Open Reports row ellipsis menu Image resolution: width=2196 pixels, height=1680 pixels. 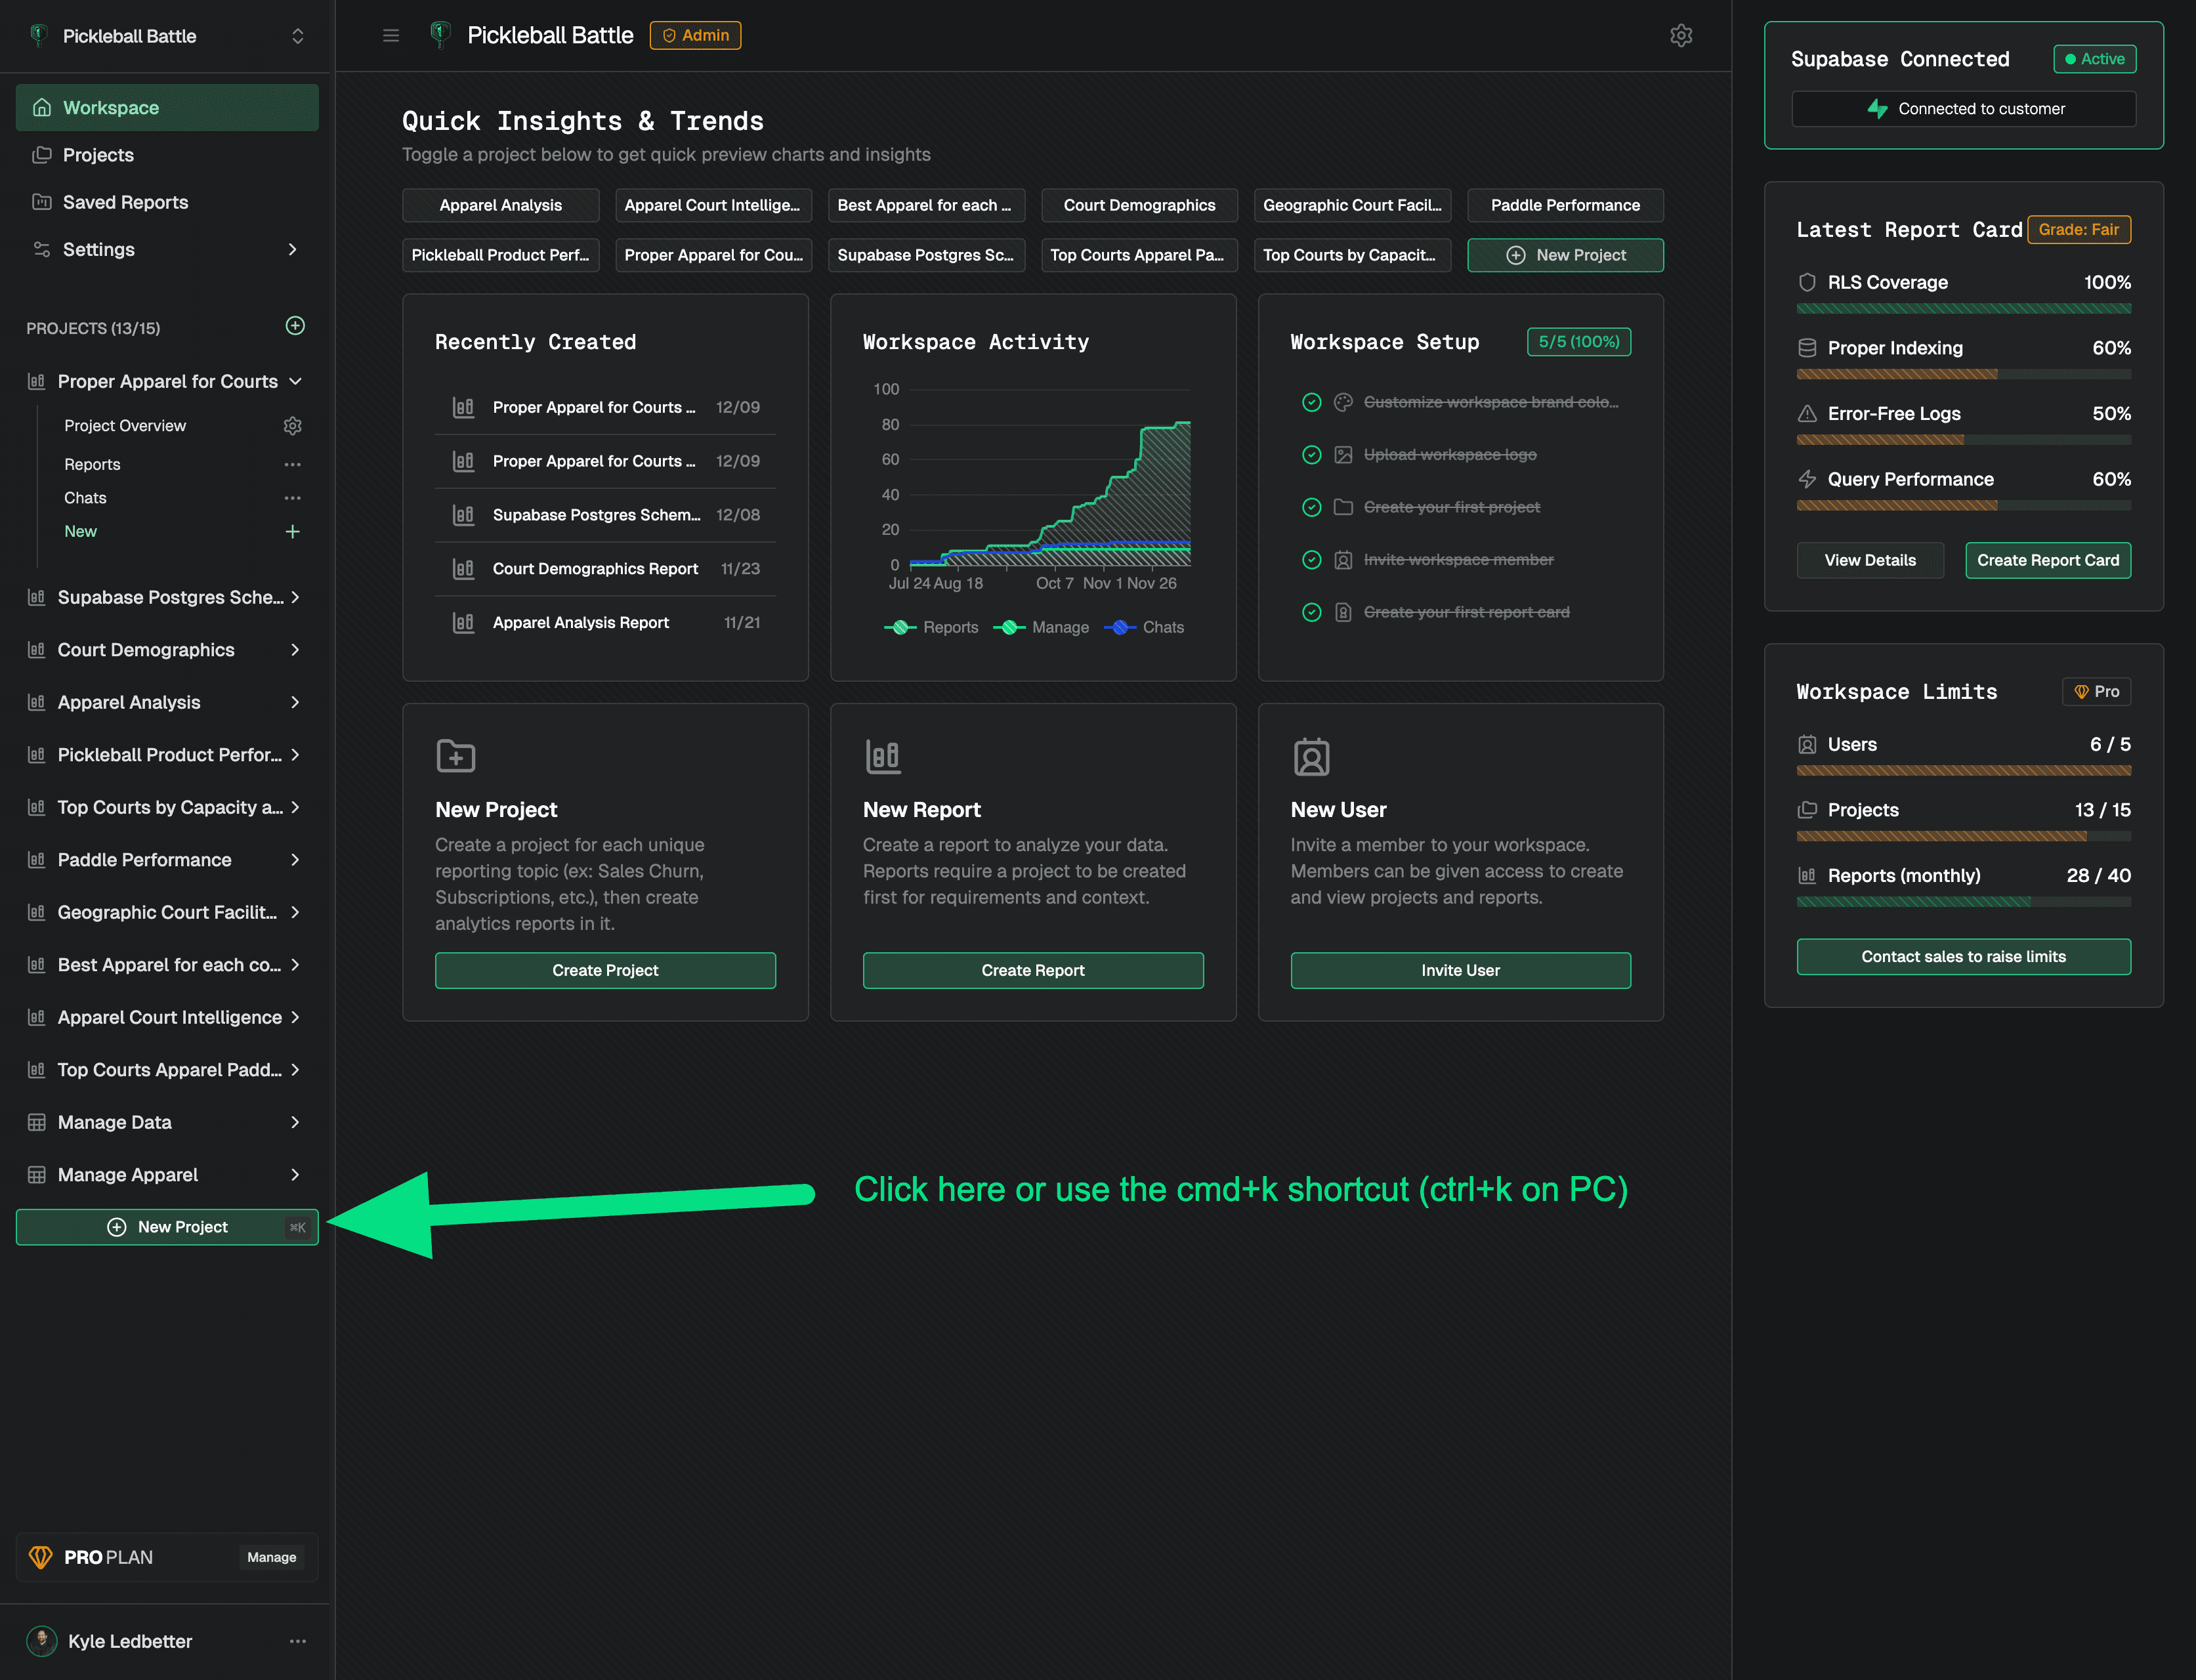tap(292, 465)
